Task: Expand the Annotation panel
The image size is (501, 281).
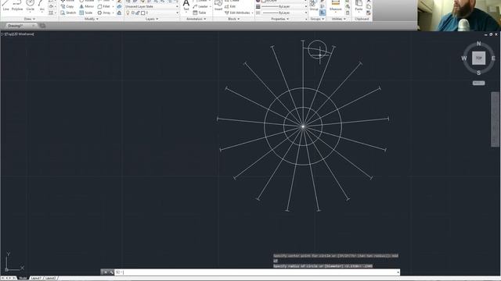Action: coord(196,19)
